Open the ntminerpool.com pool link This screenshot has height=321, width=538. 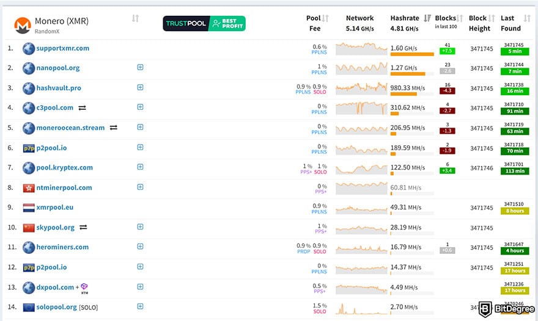(x=64, y=188)
